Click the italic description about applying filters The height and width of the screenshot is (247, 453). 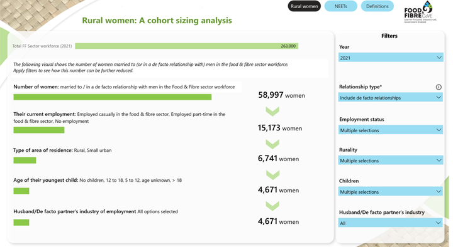click(150, 67)
